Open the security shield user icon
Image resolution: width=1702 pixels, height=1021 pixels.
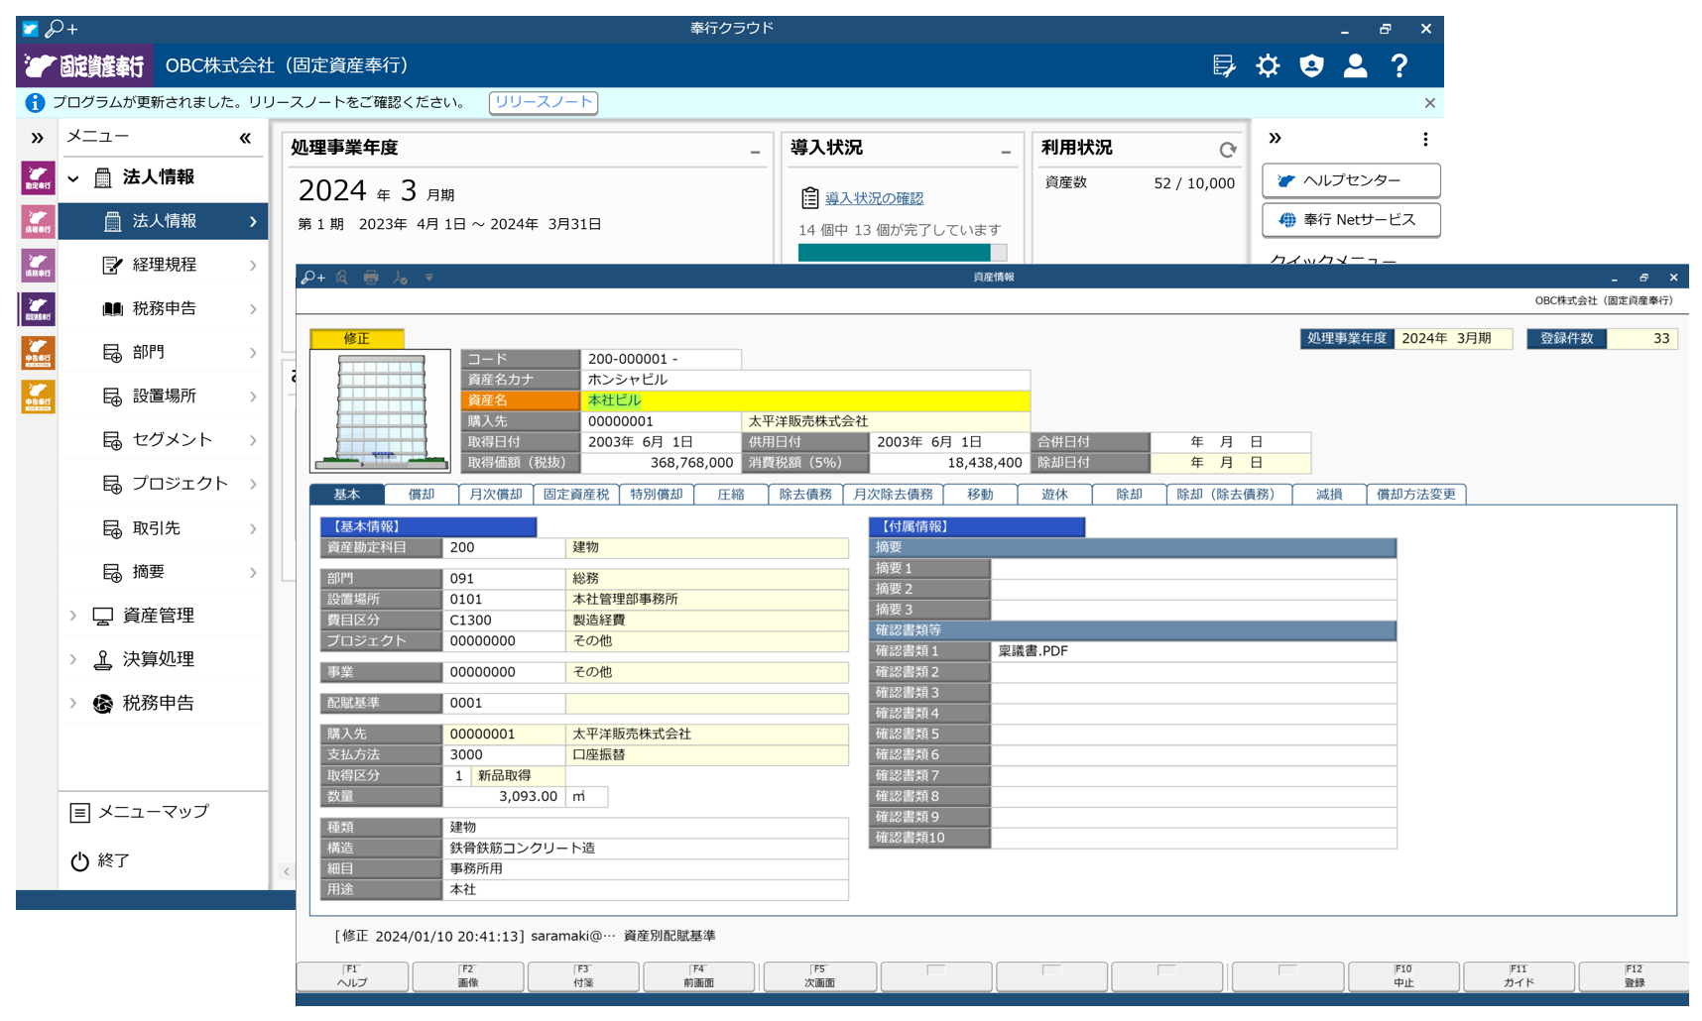1311,66
